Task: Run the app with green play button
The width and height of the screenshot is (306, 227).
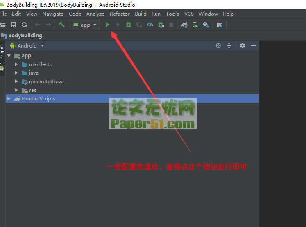Action: (x=107, y=25)
